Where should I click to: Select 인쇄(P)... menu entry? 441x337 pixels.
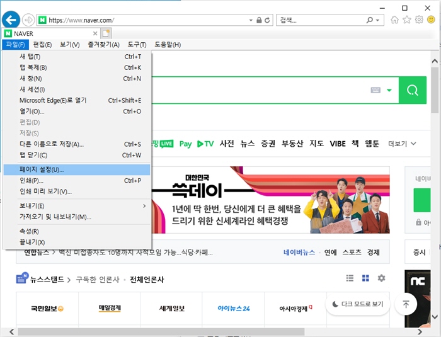click(77, 181)
